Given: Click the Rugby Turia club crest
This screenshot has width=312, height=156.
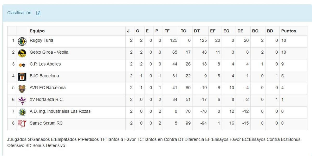Looking at the screenshot, I should tap(22, 40).
